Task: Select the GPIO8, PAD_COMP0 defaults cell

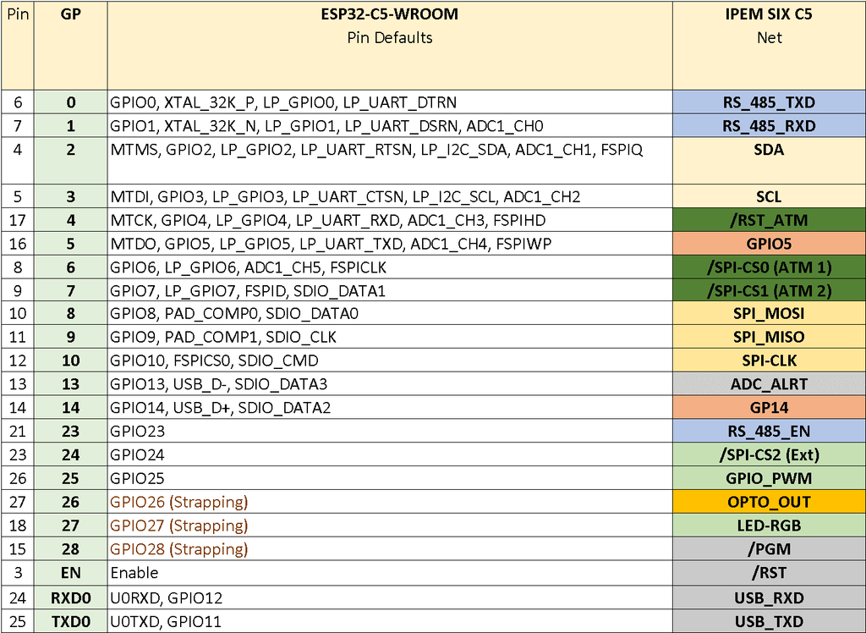Action: pyautogui.click(x=390, y=313)
